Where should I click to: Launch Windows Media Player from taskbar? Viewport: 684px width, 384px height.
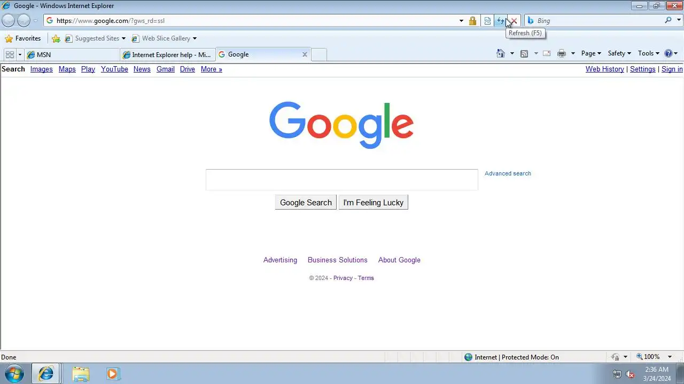112,374
